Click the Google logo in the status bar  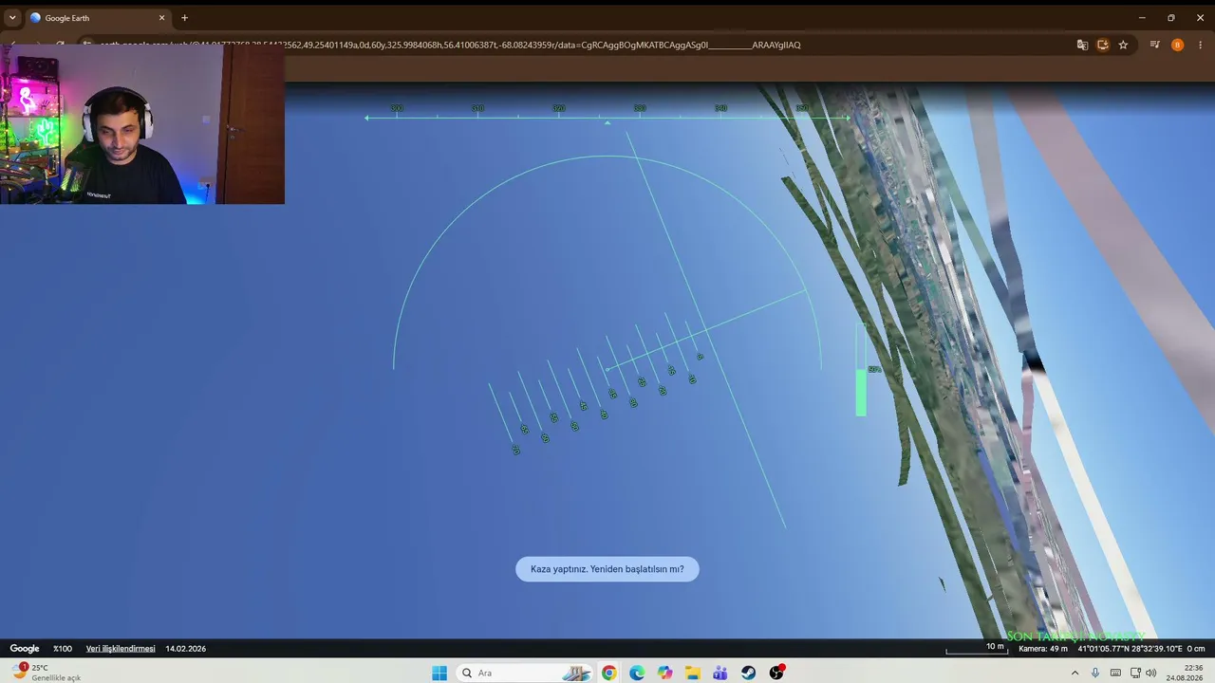[25, 649]
